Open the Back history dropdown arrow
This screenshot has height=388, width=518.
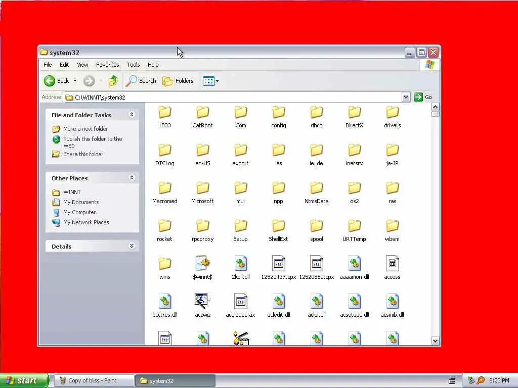pyautogui.click(x=75, y=81)
